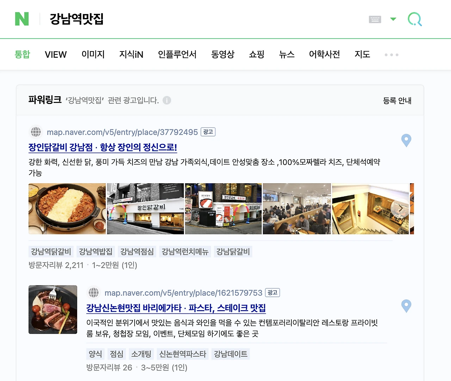
Task: Click the green Naver N logo
Action: point(22,19)
